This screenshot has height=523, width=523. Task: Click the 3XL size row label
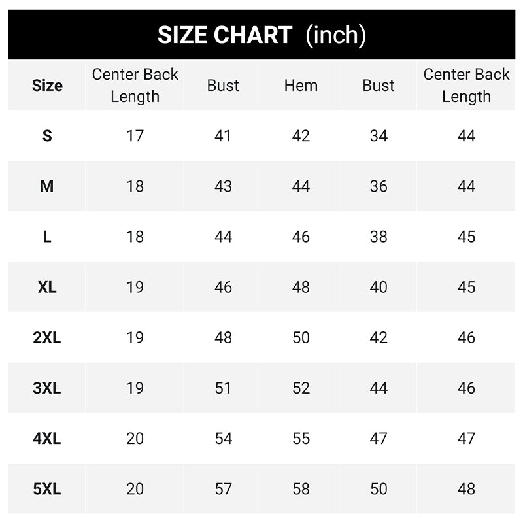click(47, 388)
